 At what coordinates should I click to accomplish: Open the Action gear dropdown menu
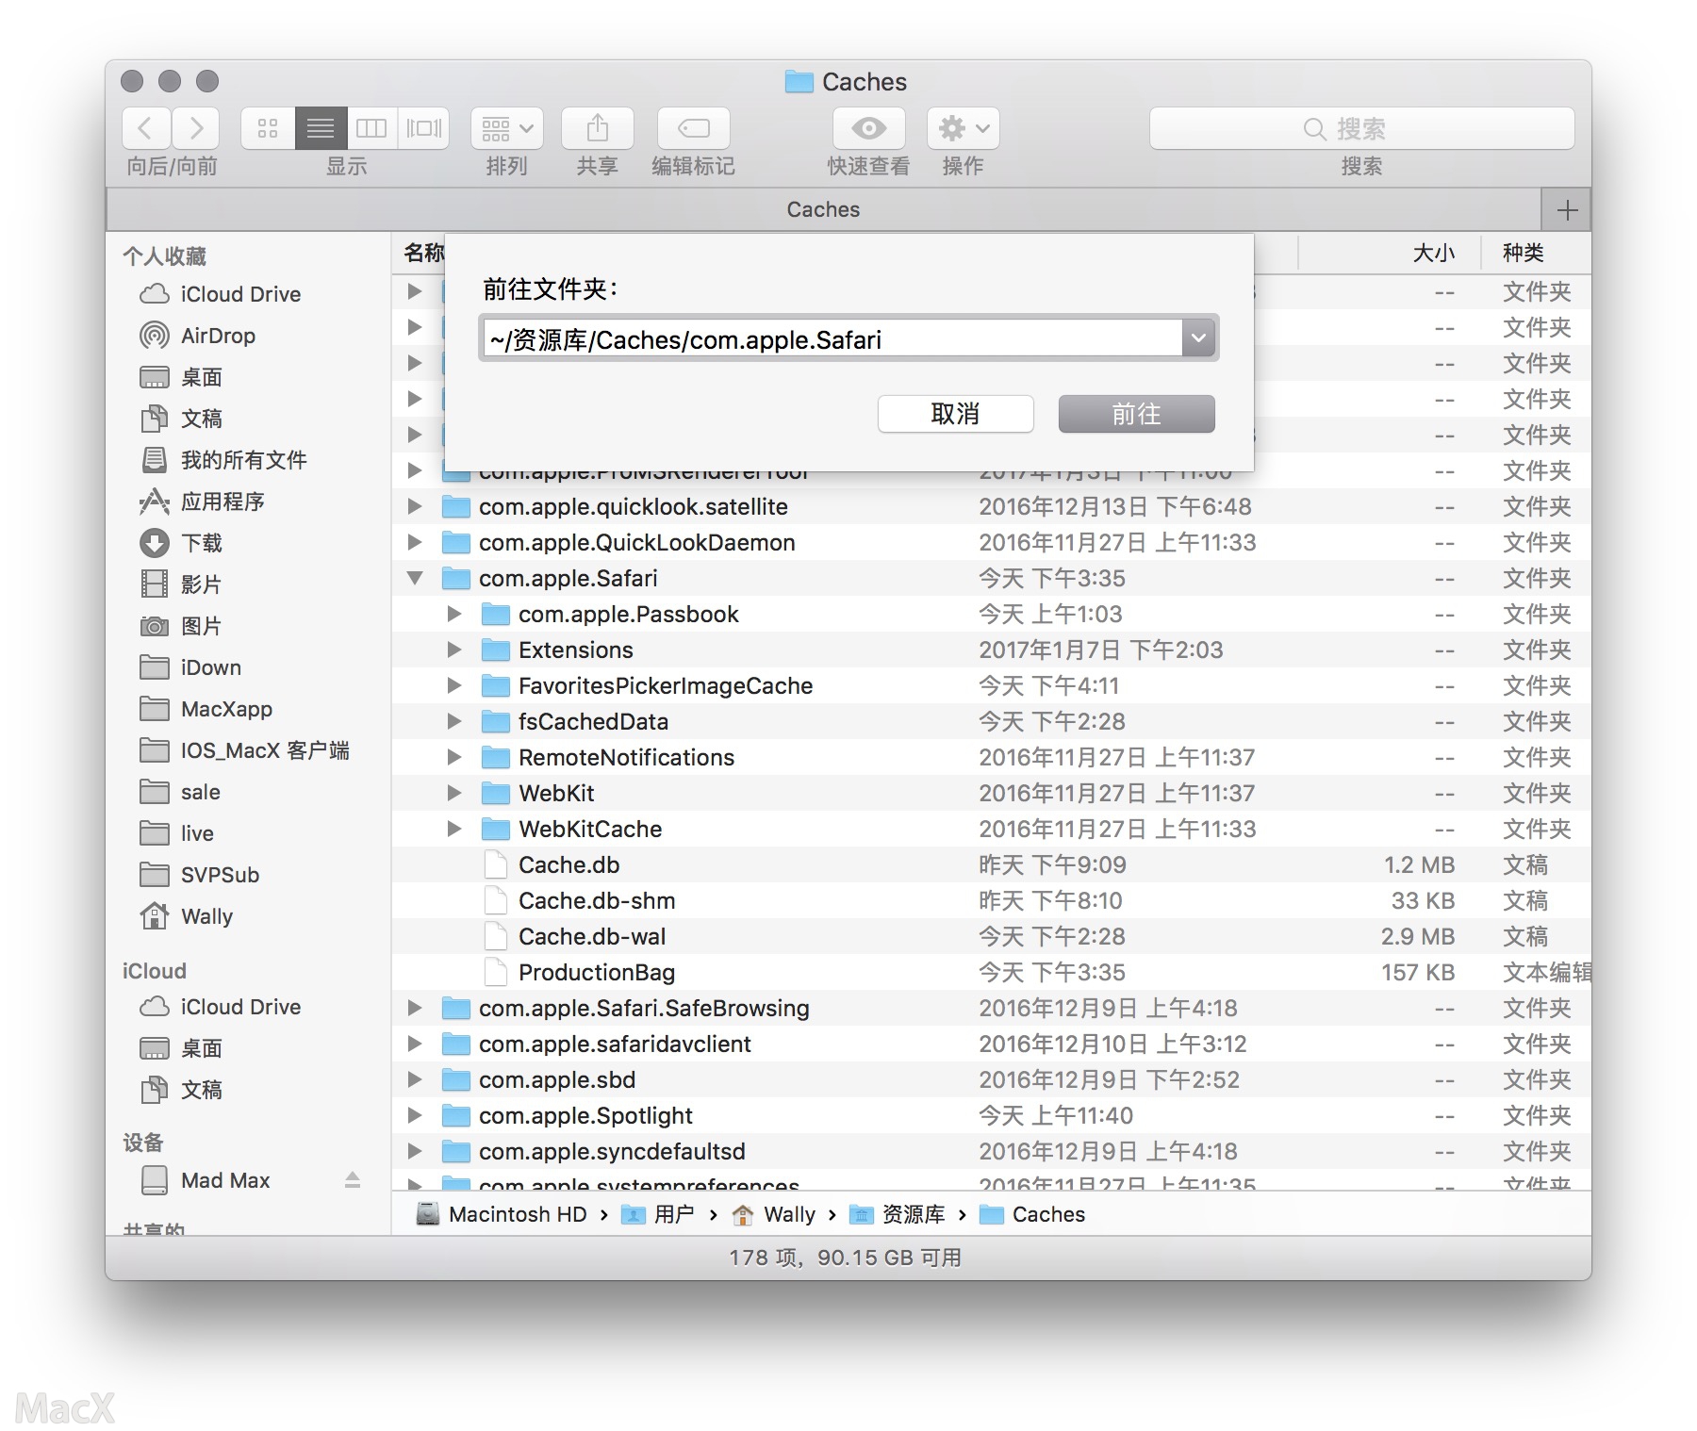963,128
